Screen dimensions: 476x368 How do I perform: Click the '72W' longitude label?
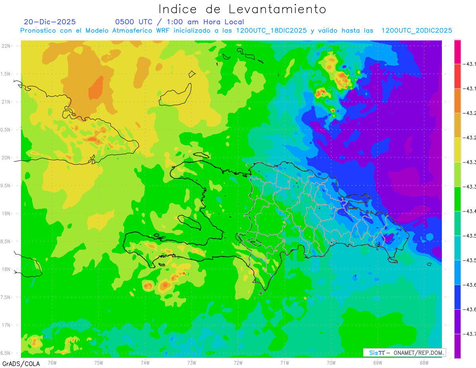coord(238,363)
